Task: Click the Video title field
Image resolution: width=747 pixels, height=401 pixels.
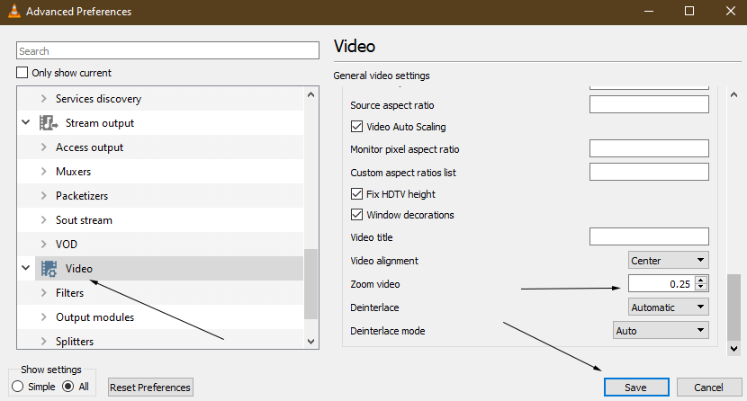Action: click(x=649, y=236)
